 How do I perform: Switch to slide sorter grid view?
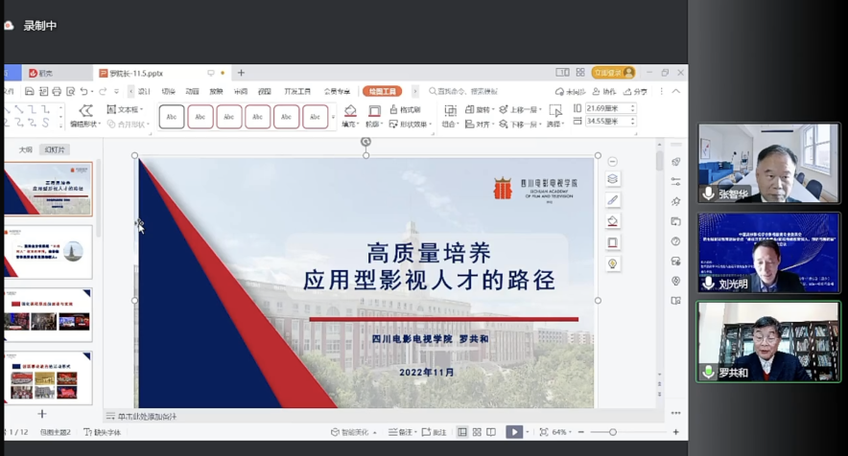coord(477,432)
